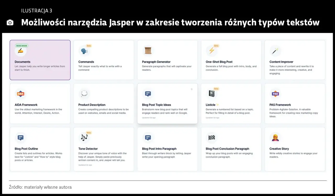Click 'Create lists and outlines for articles' text
This screenshot has height=196, width=335.
(x=38, y=157)
